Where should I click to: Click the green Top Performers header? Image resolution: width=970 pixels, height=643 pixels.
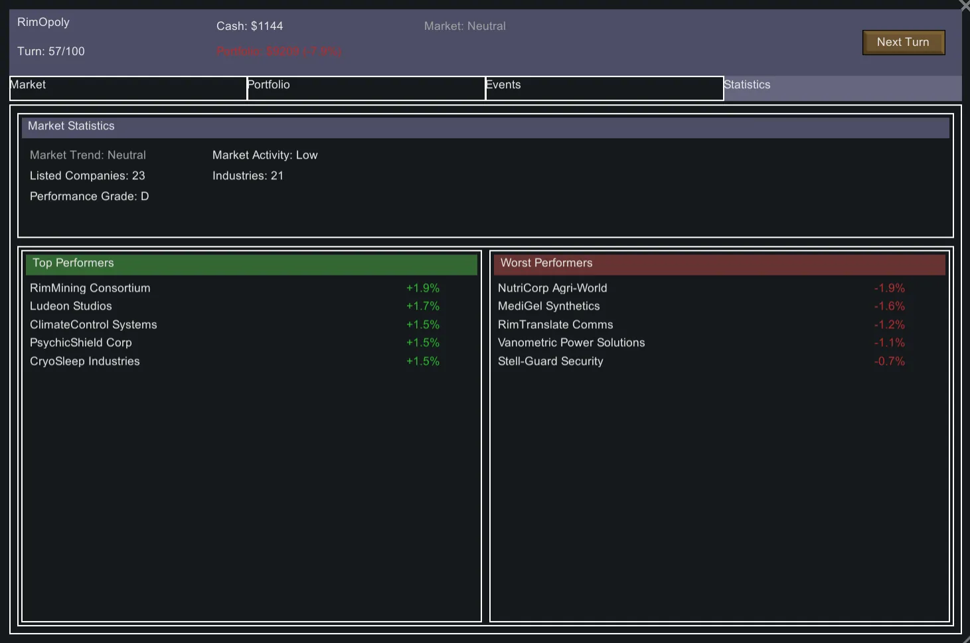252,264
